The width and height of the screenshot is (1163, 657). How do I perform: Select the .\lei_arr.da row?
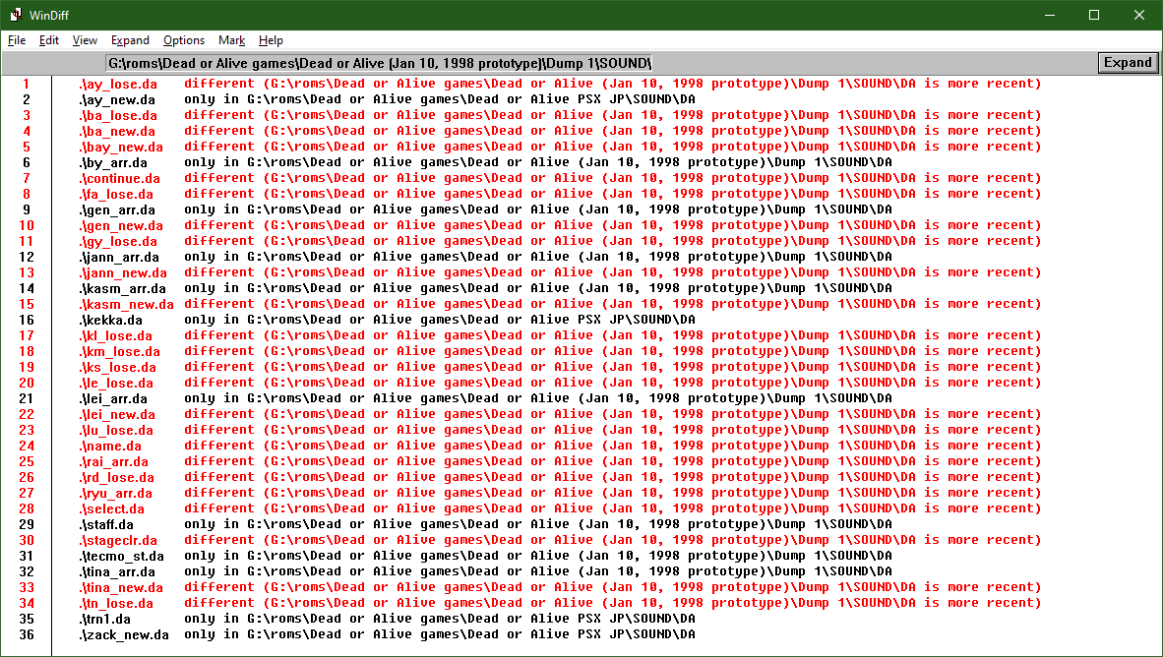[x=485, y=398]
